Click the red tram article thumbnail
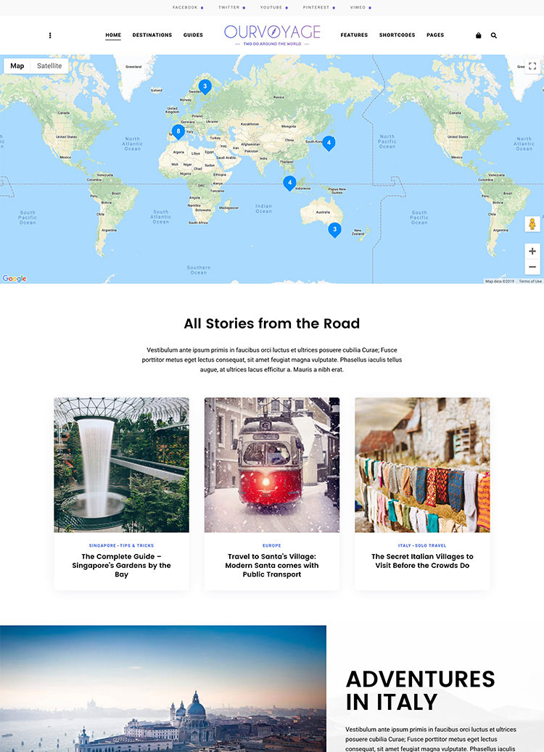 coord(271,465)
